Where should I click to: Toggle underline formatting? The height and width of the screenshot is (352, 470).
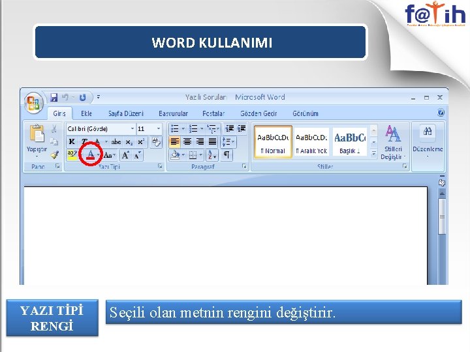point(97,141)
